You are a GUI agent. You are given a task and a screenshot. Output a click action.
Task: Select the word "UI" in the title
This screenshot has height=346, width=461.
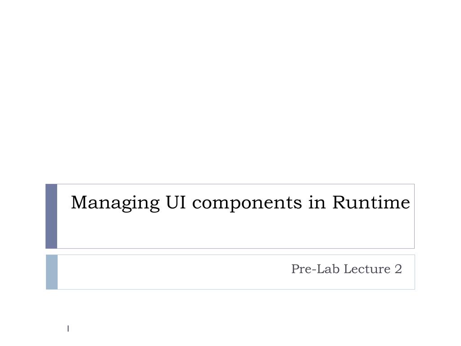pyautogui.click(x=176, y=202)
